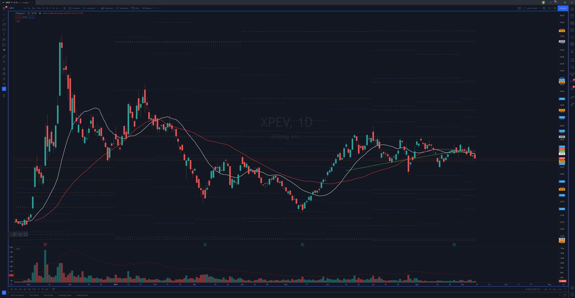
Task: Set date range to YTD
Action: pos(34,289)
